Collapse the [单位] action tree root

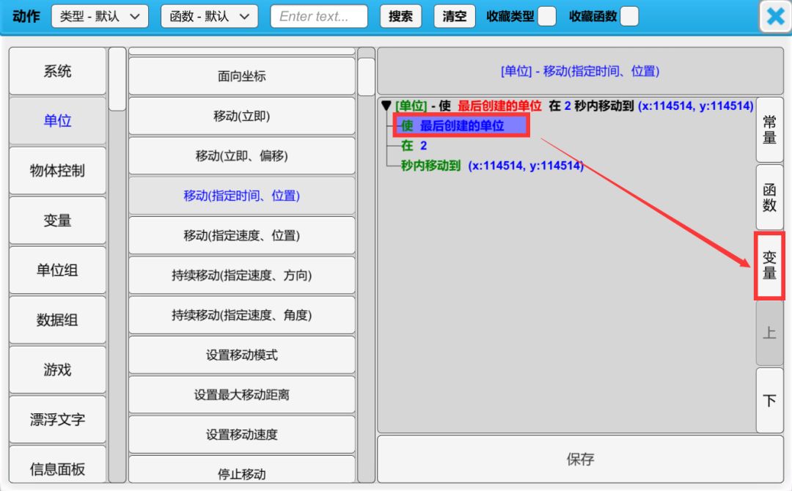pyautogui.click(x=386, y=106)
